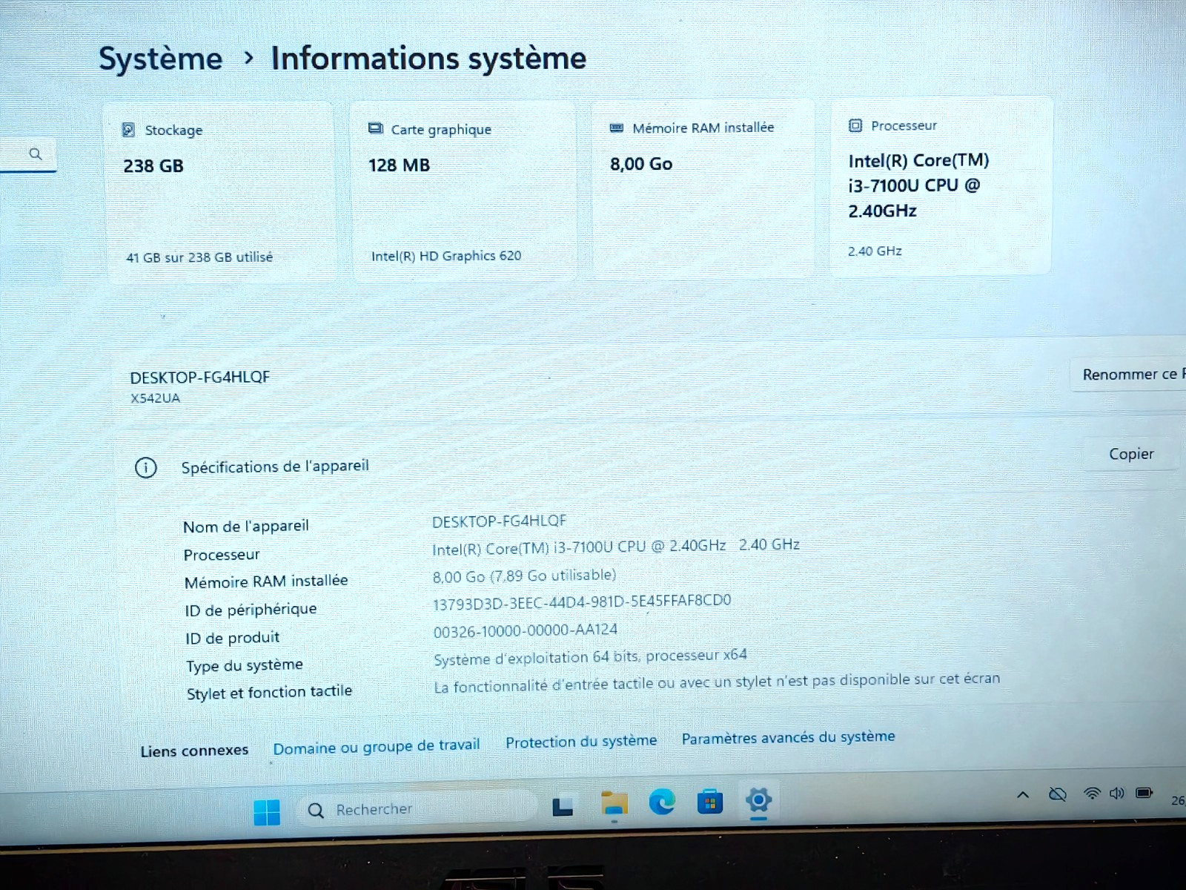Click the device ID value 13793D3D-3EEC-44D4-981D-5E45FFAF8CD0
1186x890 pixels.
(x=582, y=601)
